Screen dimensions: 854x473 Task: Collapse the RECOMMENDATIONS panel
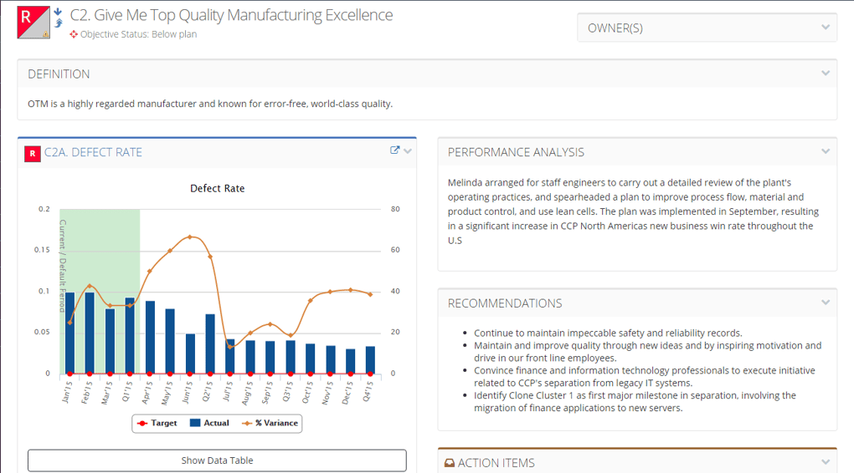826,303
